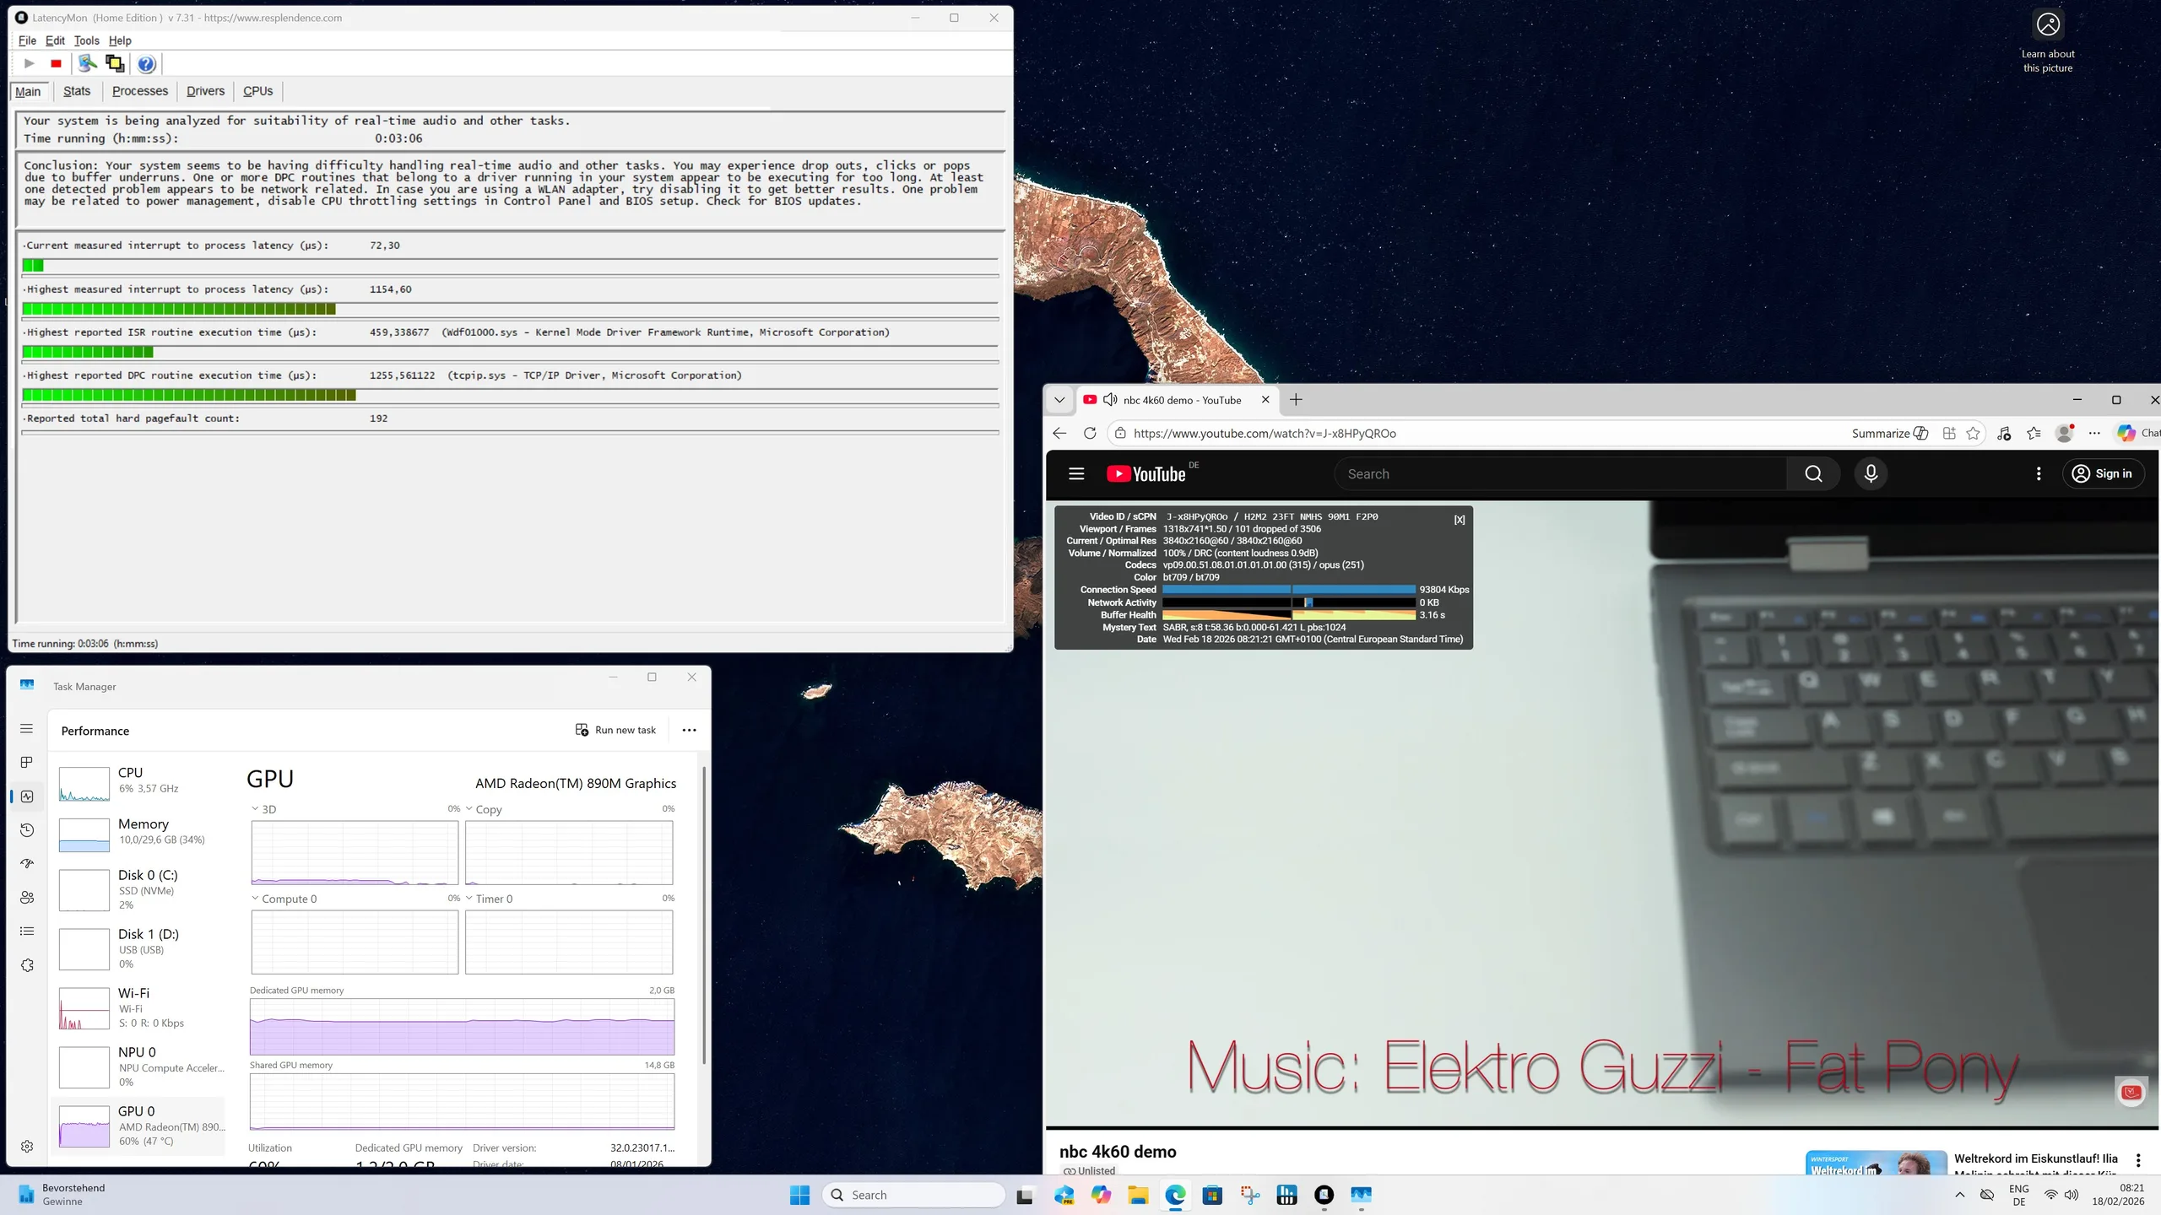This screenshot has height=1215, width=2161.
Task: Favorite this page with star icon
Action: point(1973,434)
